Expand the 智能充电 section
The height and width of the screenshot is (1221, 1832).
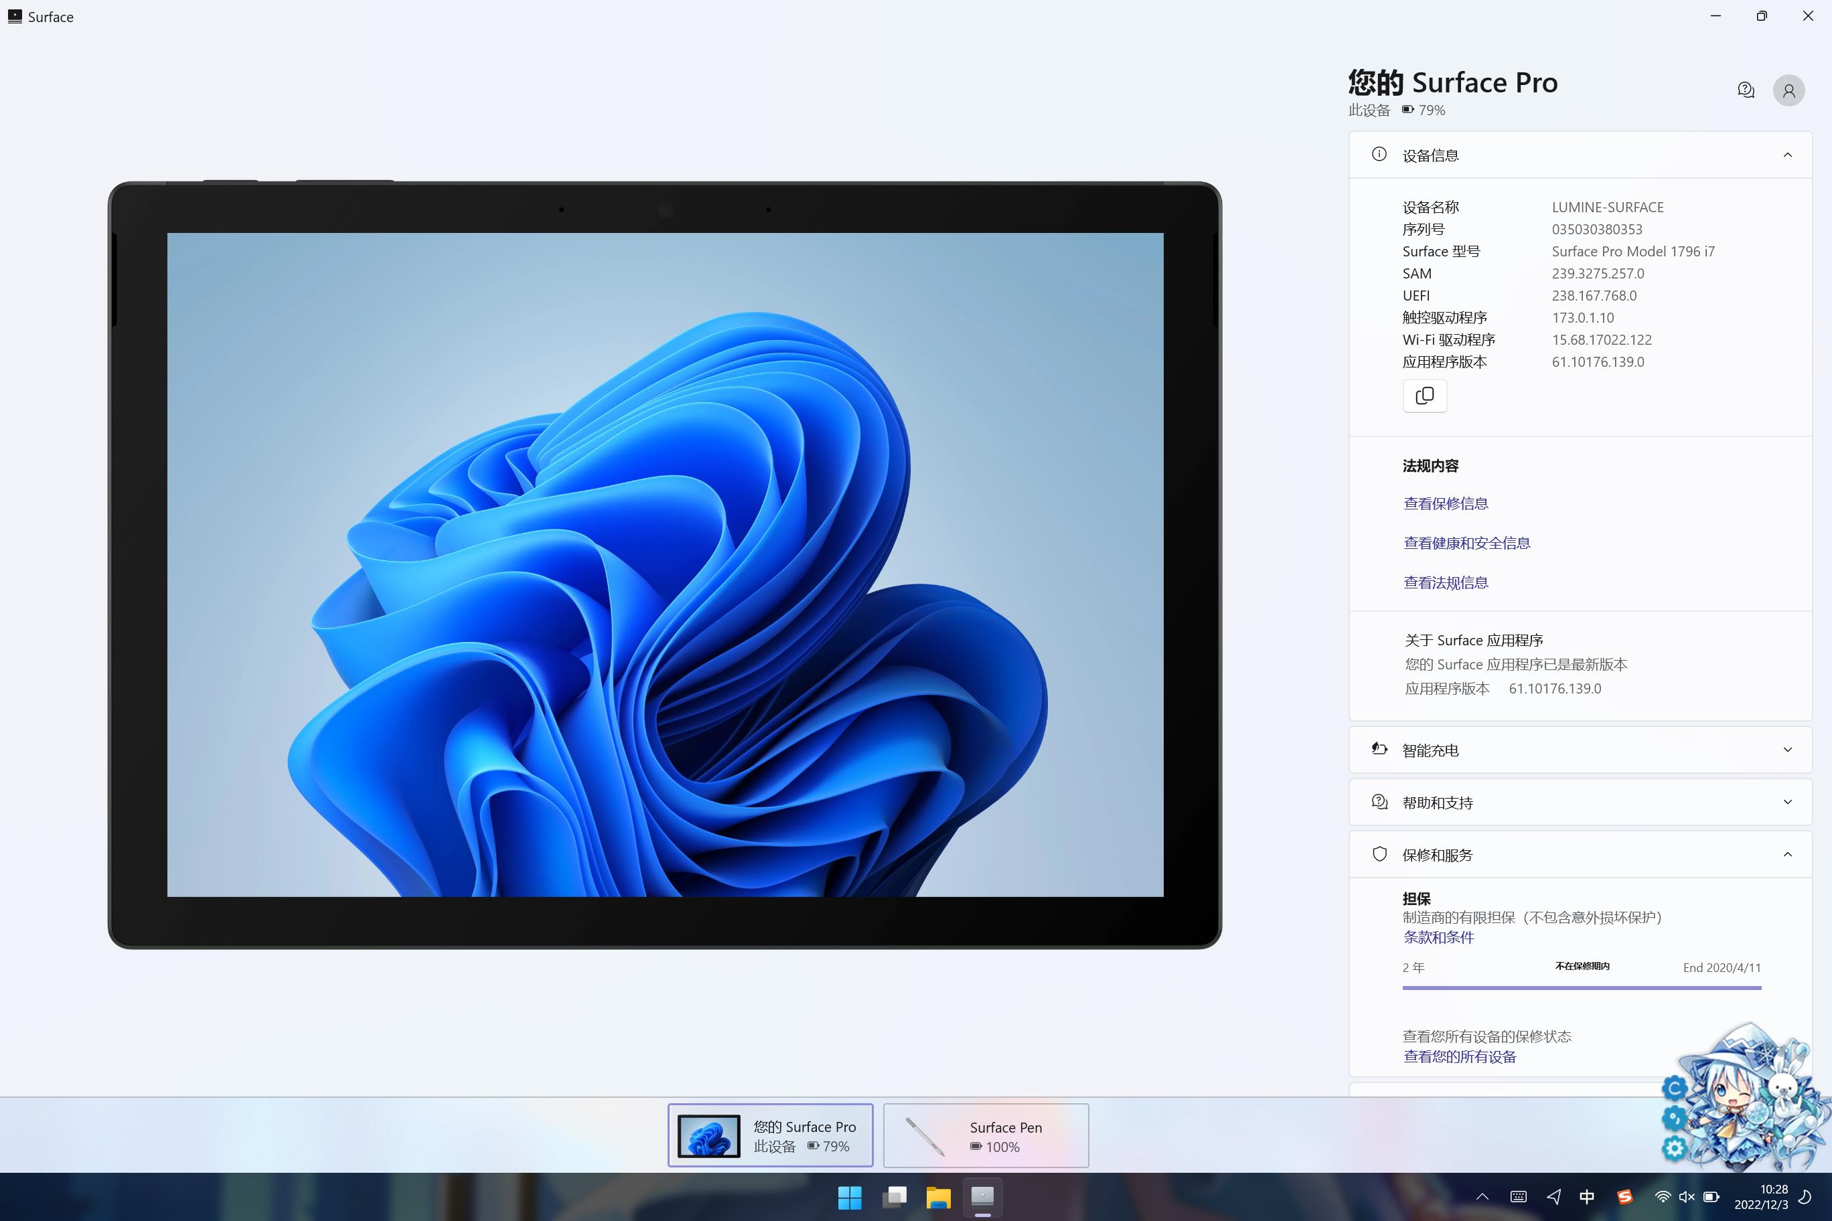point(1787,750)
